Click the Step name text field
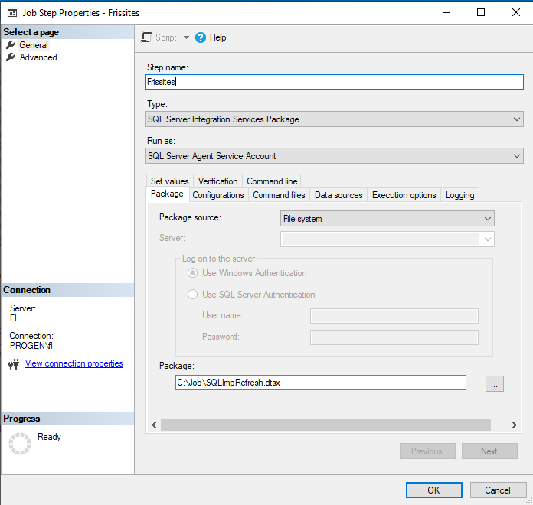The width and height of the screenshot is (533, 505). tap(333, 81)
